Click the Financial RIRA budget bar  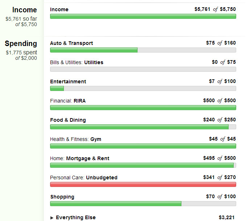pyautogui.click(x=143, y=108)
